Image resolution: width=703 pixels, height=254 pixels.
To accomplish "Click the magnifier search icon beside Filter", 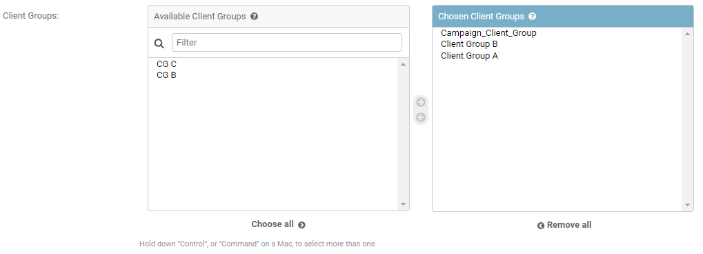I will coord(159,43).
